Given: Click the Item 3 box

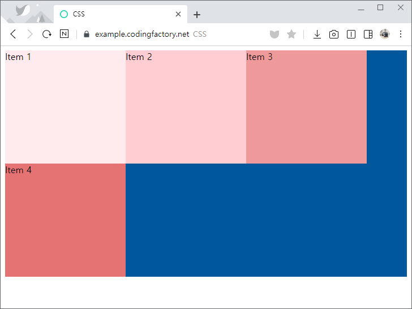Looking at the screenshot, I should pos(306,107).
